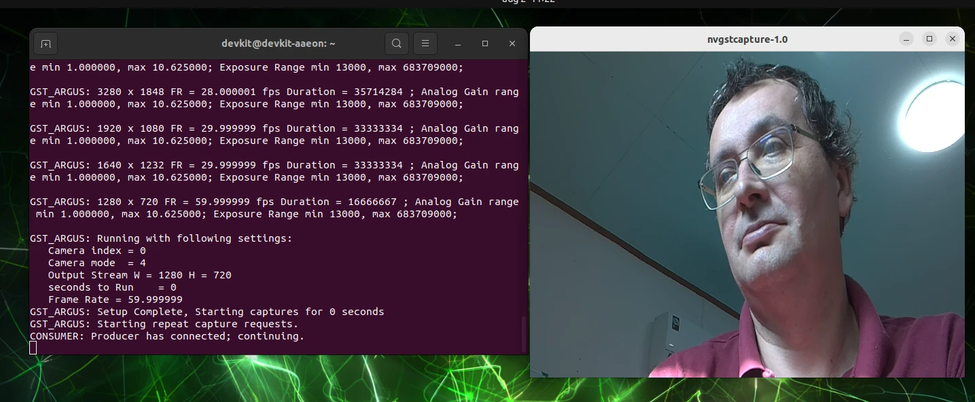The image size is (975, 402).
Task: Click the 'GST_ARGUS: 1920 x 1080' line
Action: 274,128
